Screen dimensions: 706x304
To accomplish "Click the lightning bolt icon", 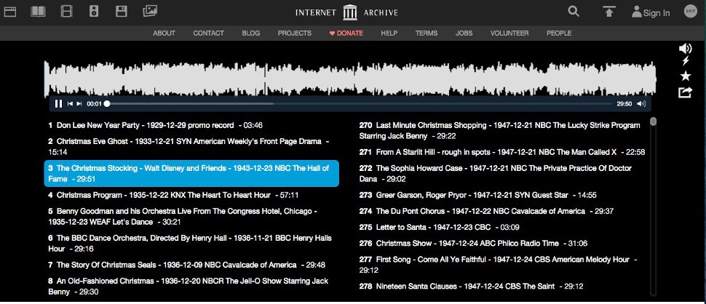I will [686, 61].
